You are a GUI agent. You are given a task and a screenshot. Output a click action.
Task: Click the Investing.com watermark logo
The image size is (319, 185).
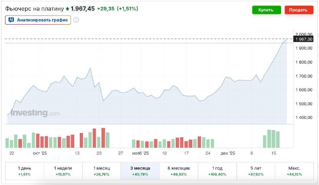35,113
